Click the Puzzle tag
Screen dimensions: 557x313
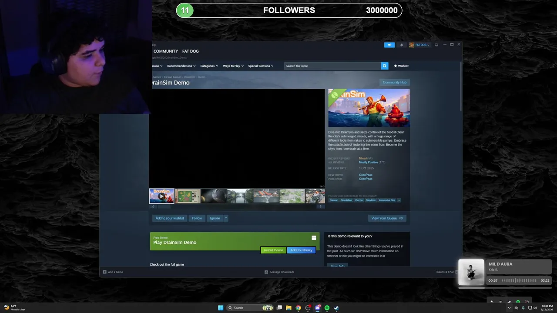359,200
